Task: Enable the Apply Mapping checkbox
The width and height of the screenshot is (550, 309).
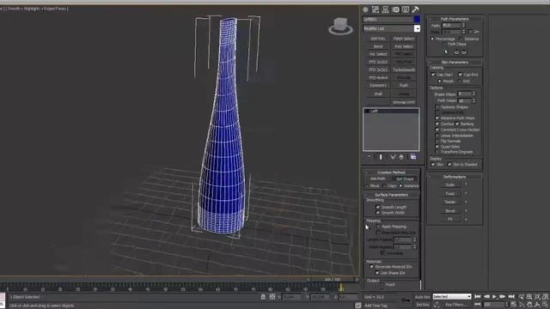Action: click(x=378, y=227)
